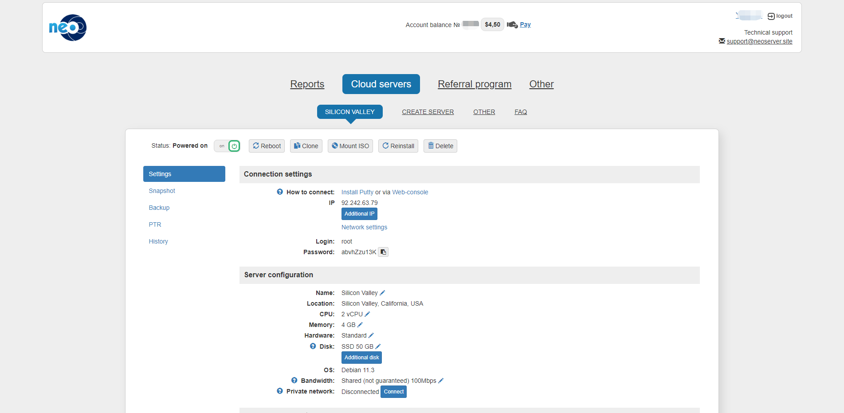This screenshot has height=413, width=844.
Task: Open the Web-console link
Action: pyautogui.click(x=410, y=192)
